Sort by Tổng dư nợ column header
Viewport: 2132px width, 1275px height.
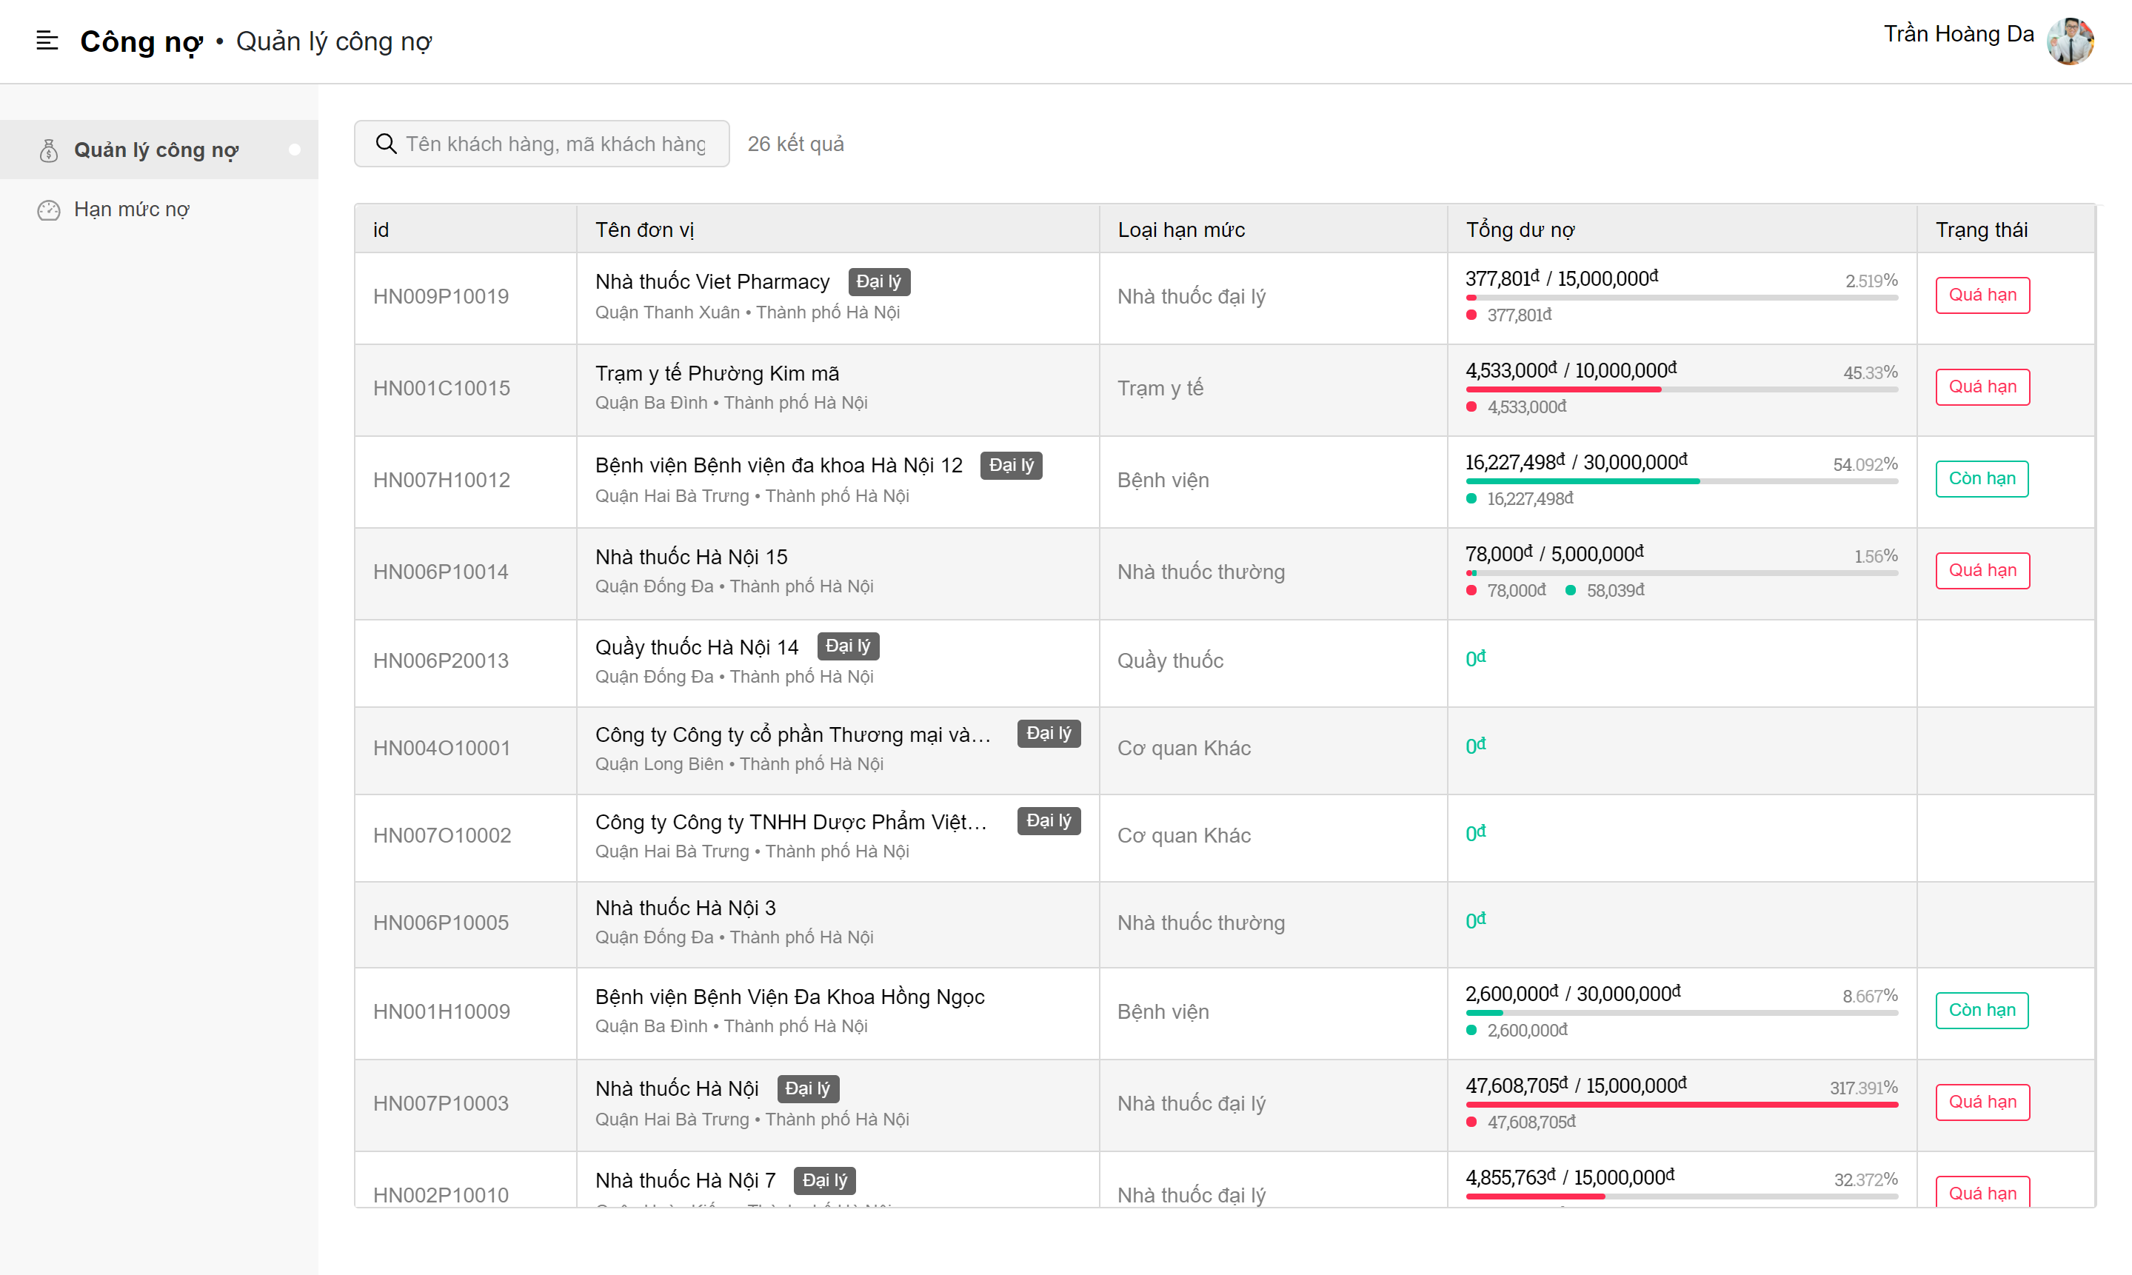point(1520,230)
